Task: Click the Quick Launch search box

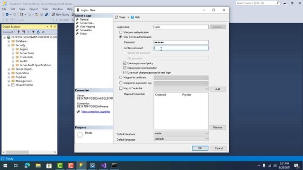Action: 258,3
